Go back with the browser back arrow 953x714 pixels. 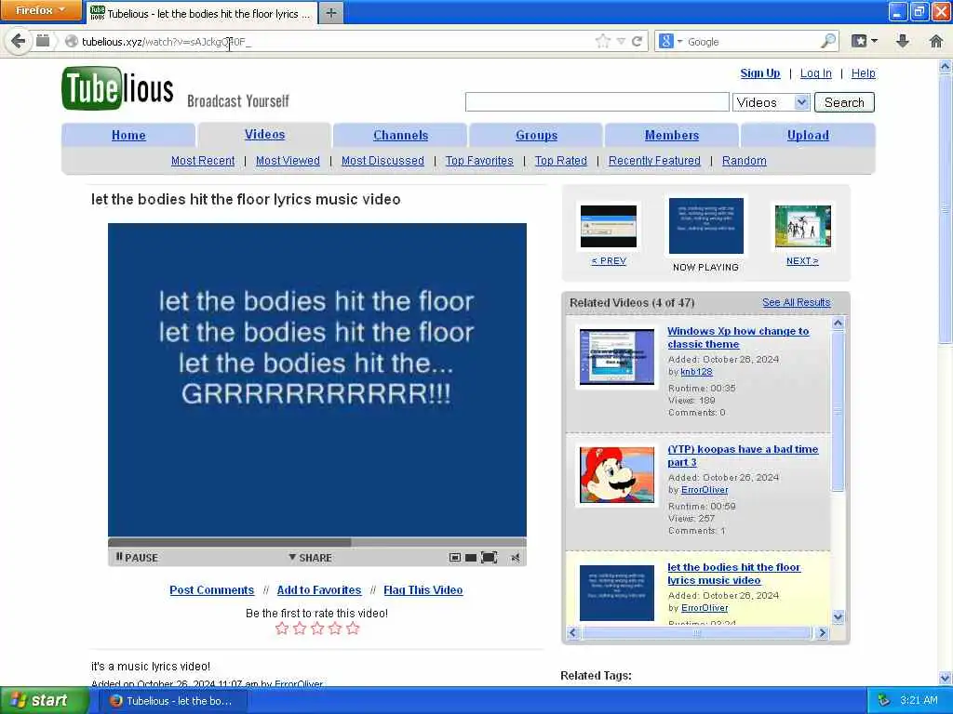18,41
